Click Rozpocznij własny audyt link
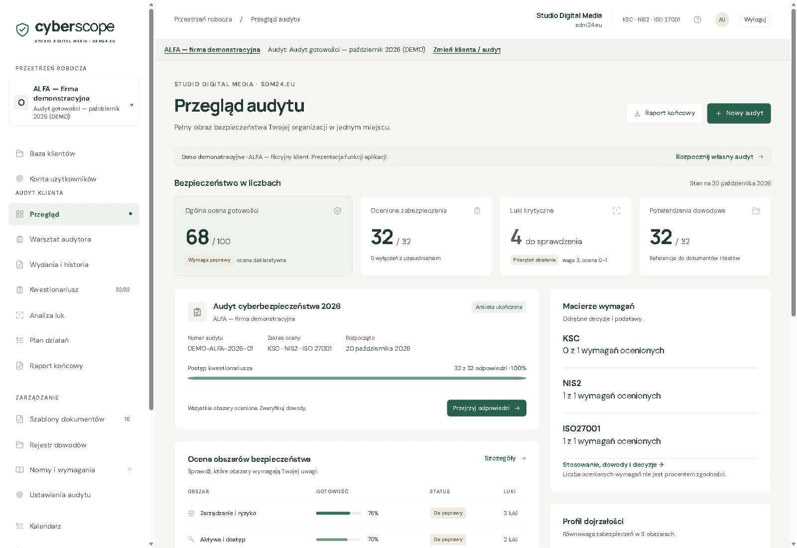Screen dimensions: 797x548 (719, 156)
